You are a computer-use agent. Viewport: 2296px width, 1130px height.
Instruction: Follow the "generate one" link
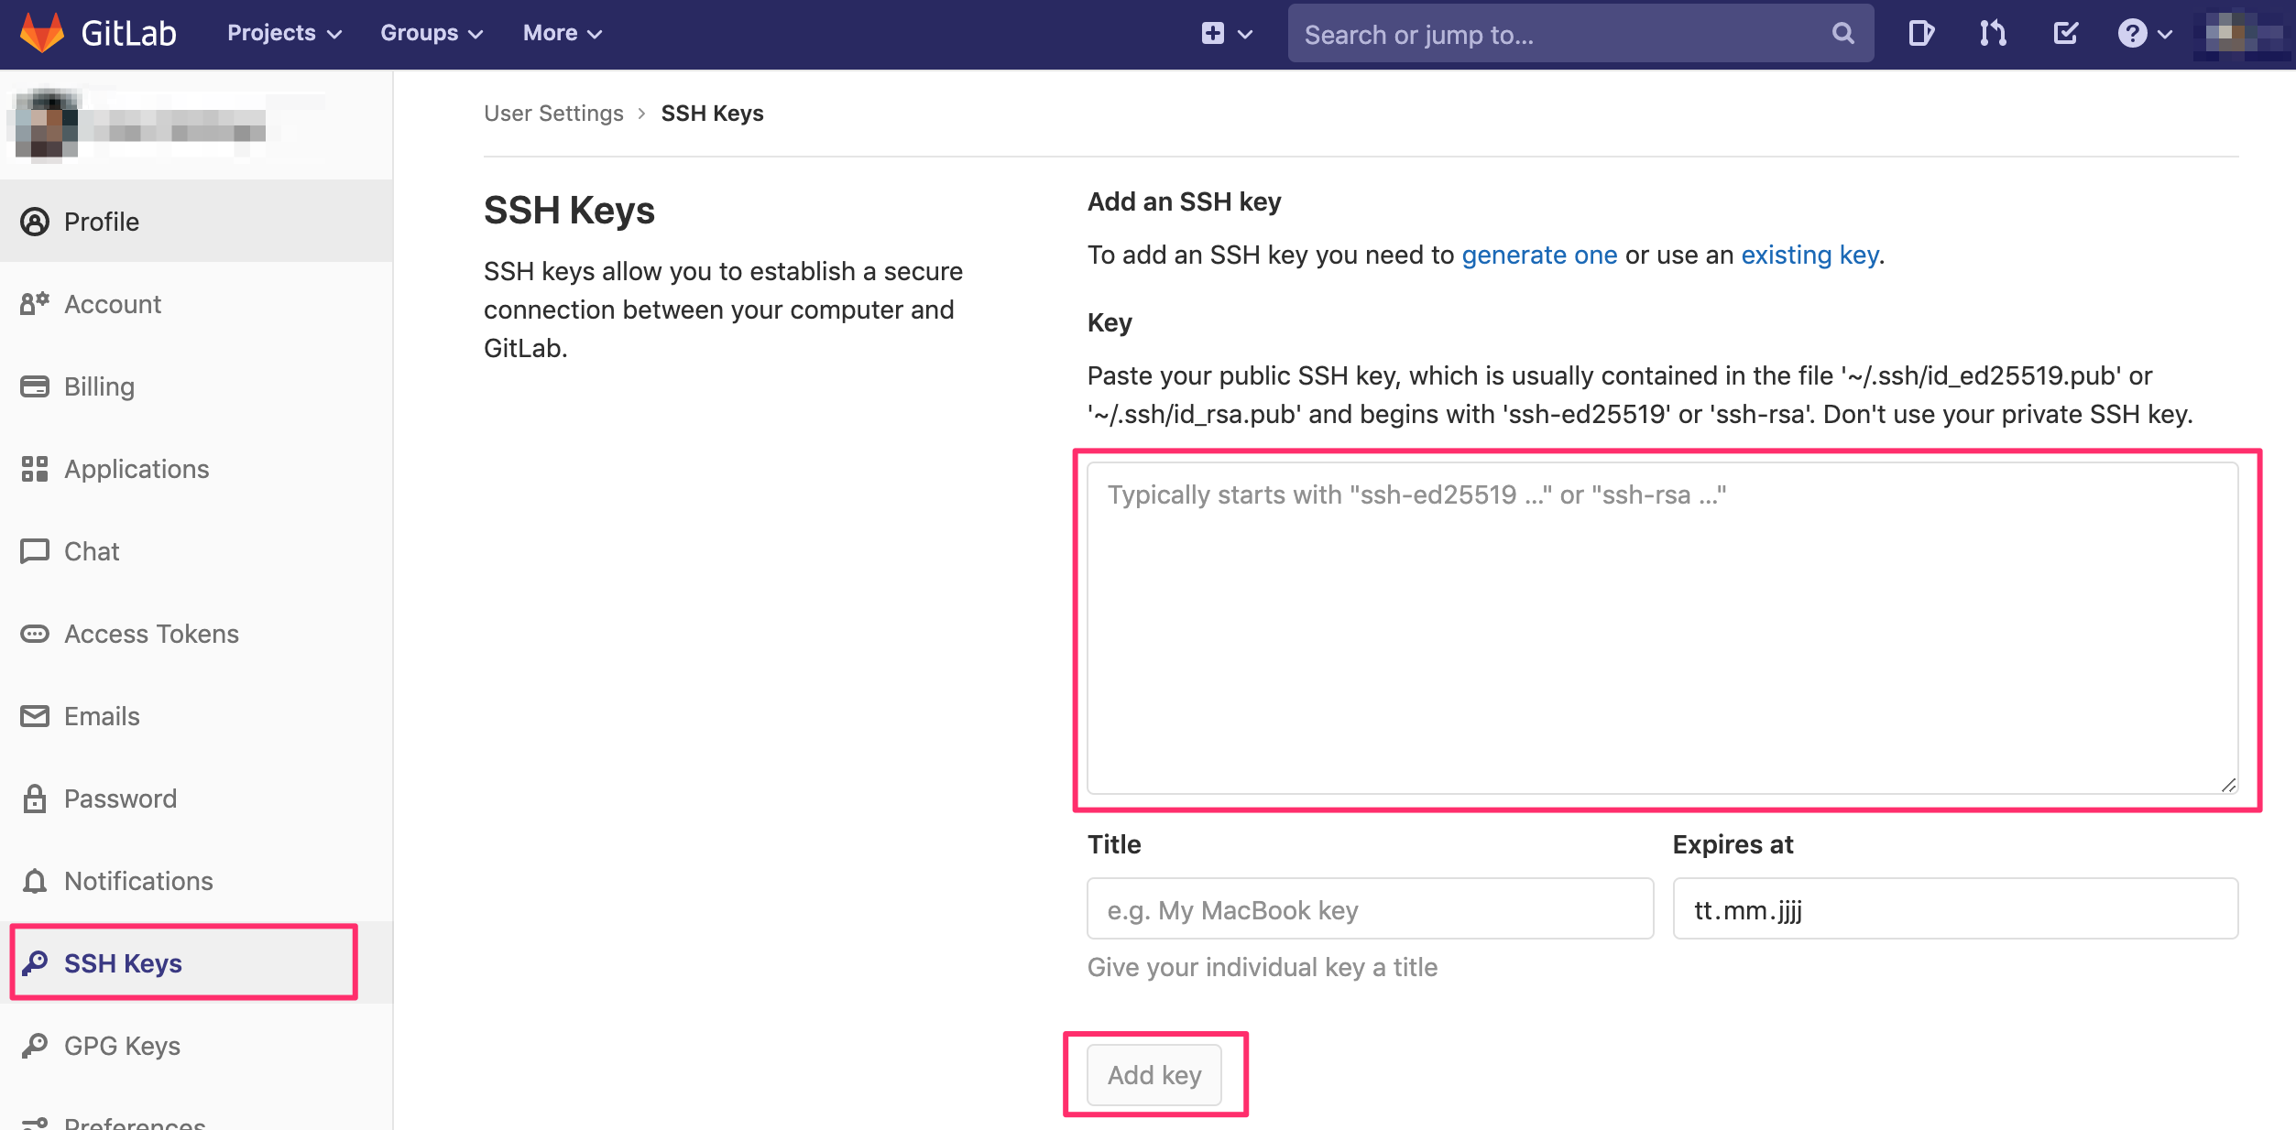pyautogui.click(x=1538, y=255)
